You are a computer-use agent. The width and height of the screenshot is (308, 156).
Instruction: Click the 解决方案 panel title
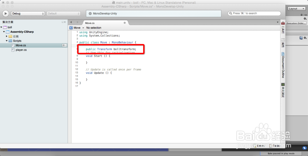pos(8,22)
